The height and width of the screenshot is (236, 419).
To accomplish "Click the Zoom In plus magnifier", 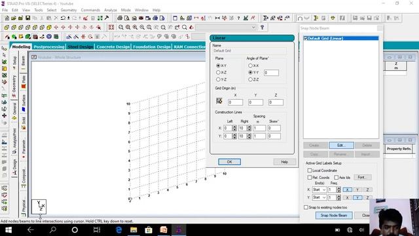I will [135, 28].
